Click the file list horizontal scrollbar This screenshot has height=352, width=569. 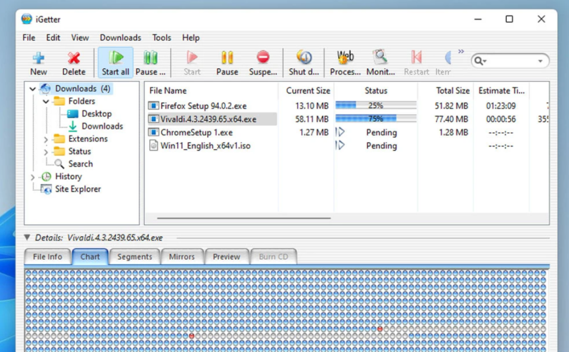(244, 218)
